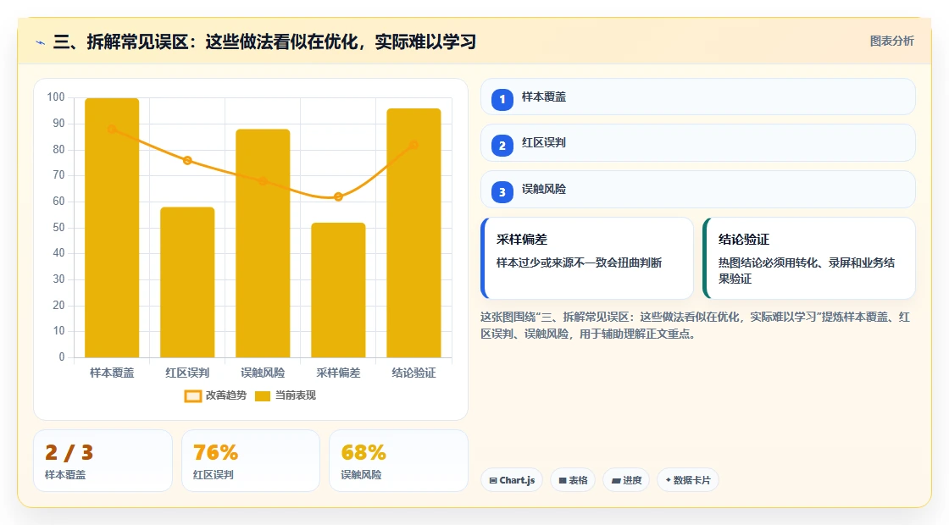
Task: Click the number 1 badge for 样本覆盖
Action: pyautogui.click(x=502, y=99)
